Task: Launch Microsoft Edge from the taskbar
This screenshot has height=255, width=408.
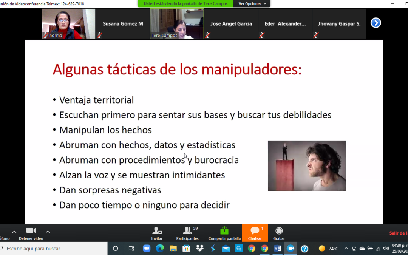Action: point(160,249)
